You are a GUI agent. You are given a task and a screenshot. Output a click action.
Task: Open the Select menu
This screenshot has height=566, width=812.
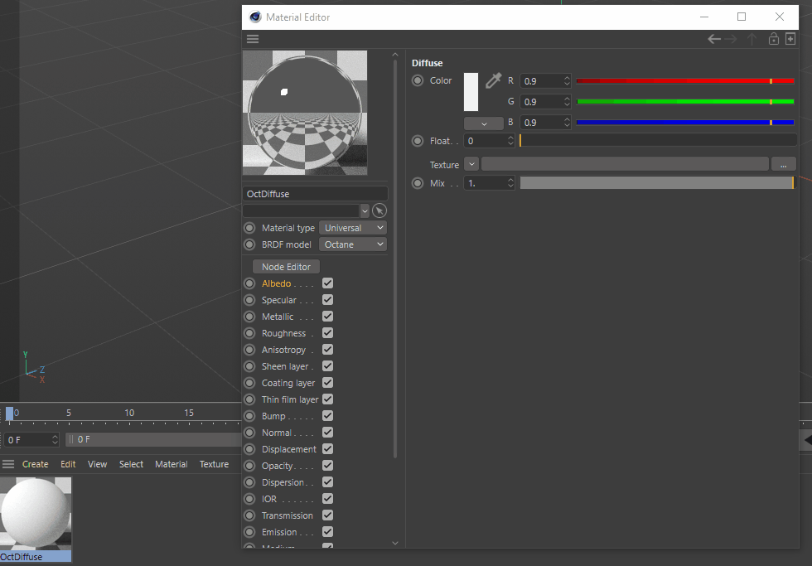click(x=131, y=464)
